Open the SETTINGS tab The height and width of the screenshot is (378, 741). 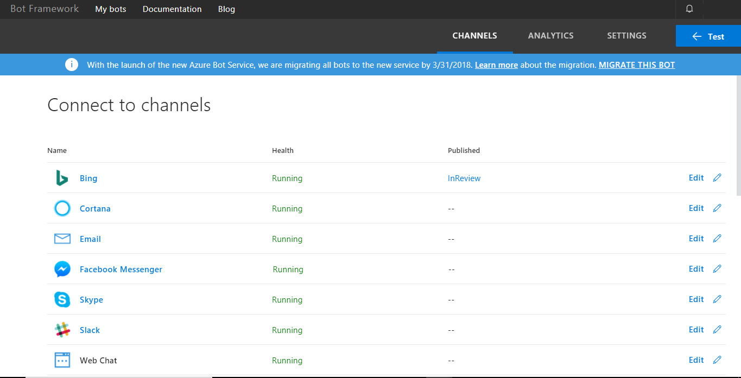pyautogui.click(x=626, y=35)
